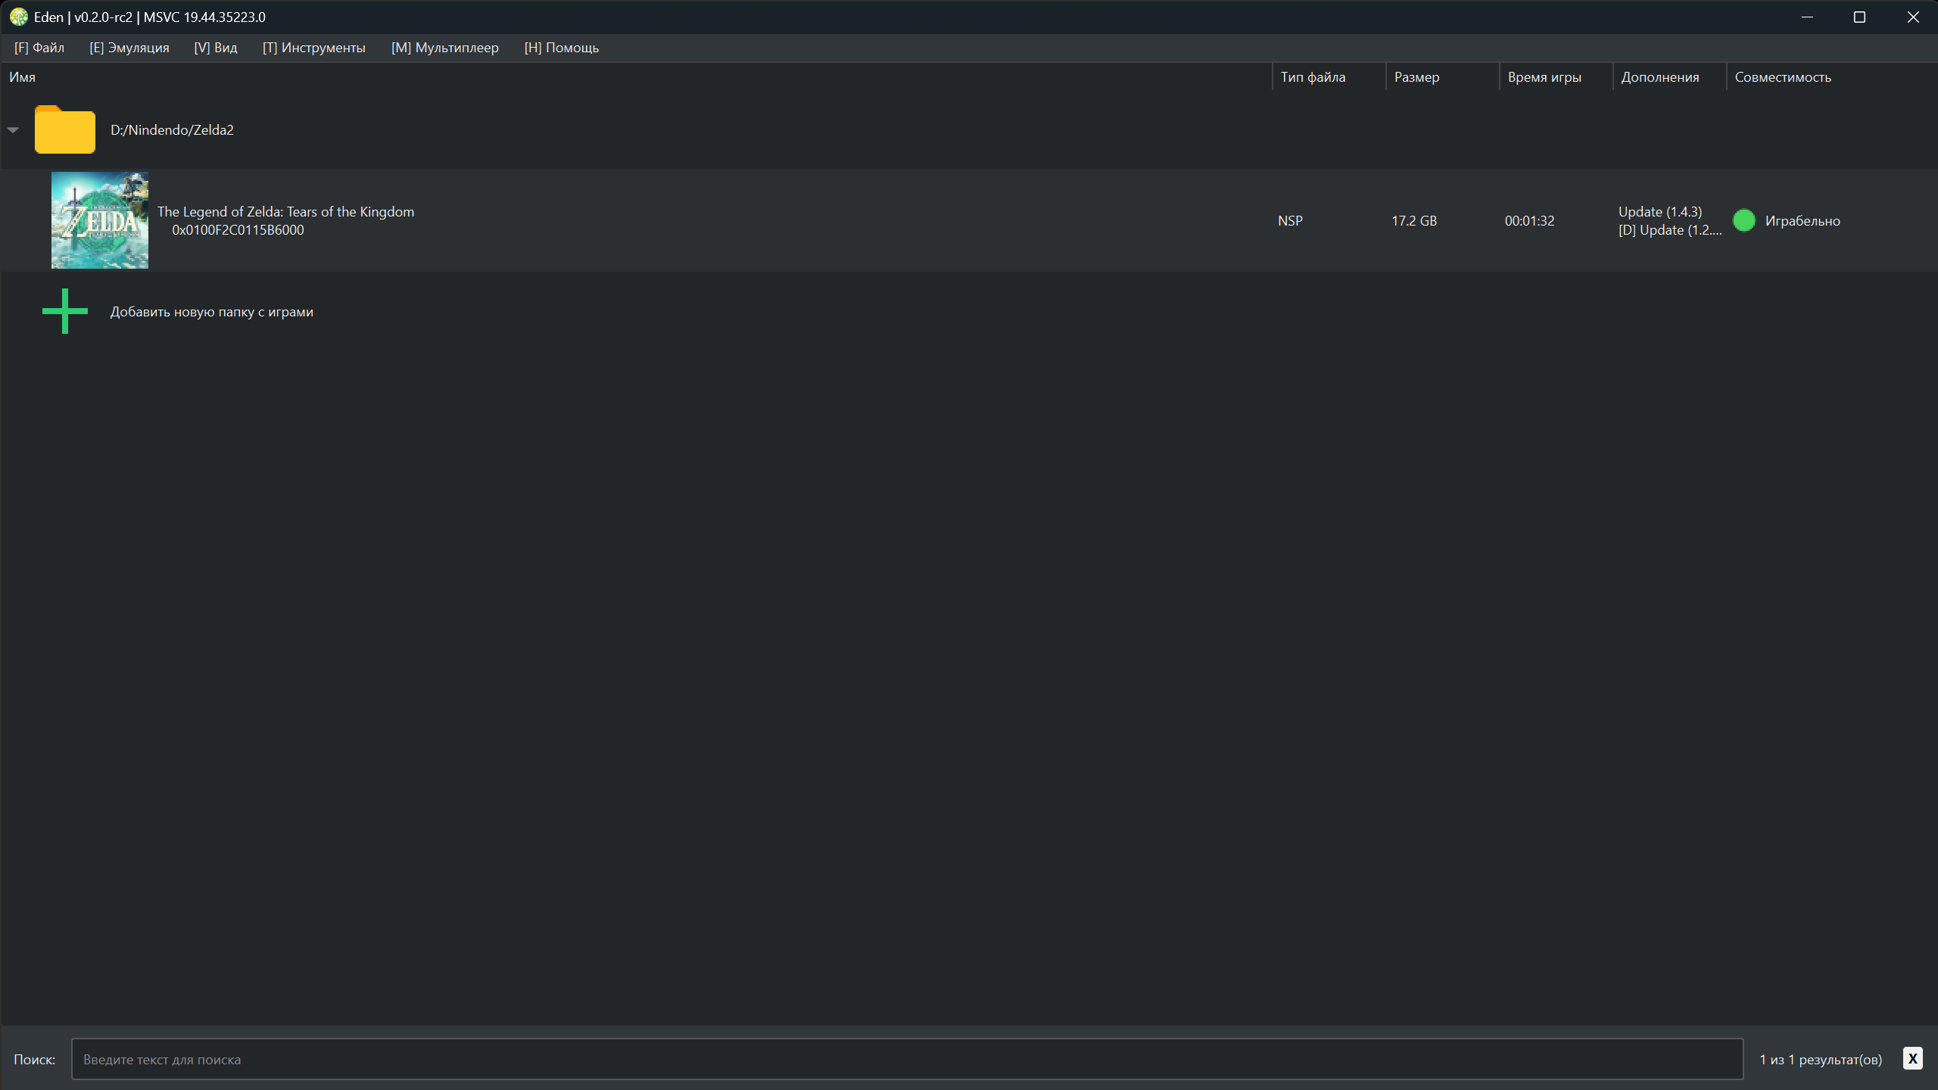Open the [T] Инструменты menu
1938x1090 pixels.
(x=314, y=48)
